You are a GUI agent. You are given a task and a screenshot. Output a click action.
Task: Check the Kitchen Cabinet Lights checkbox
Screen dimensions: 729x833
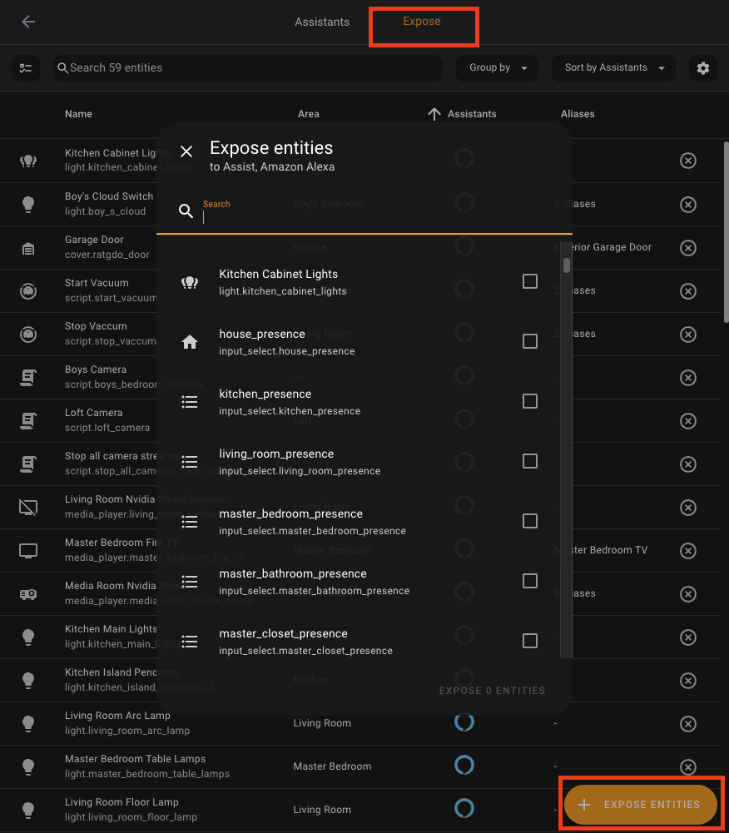click(530, 281)
